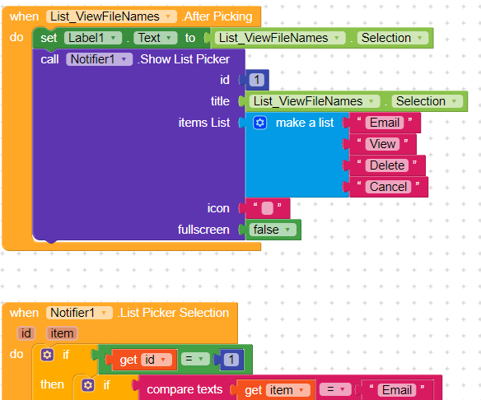Open the get item variable dropdown

click(x=287, y=390)
